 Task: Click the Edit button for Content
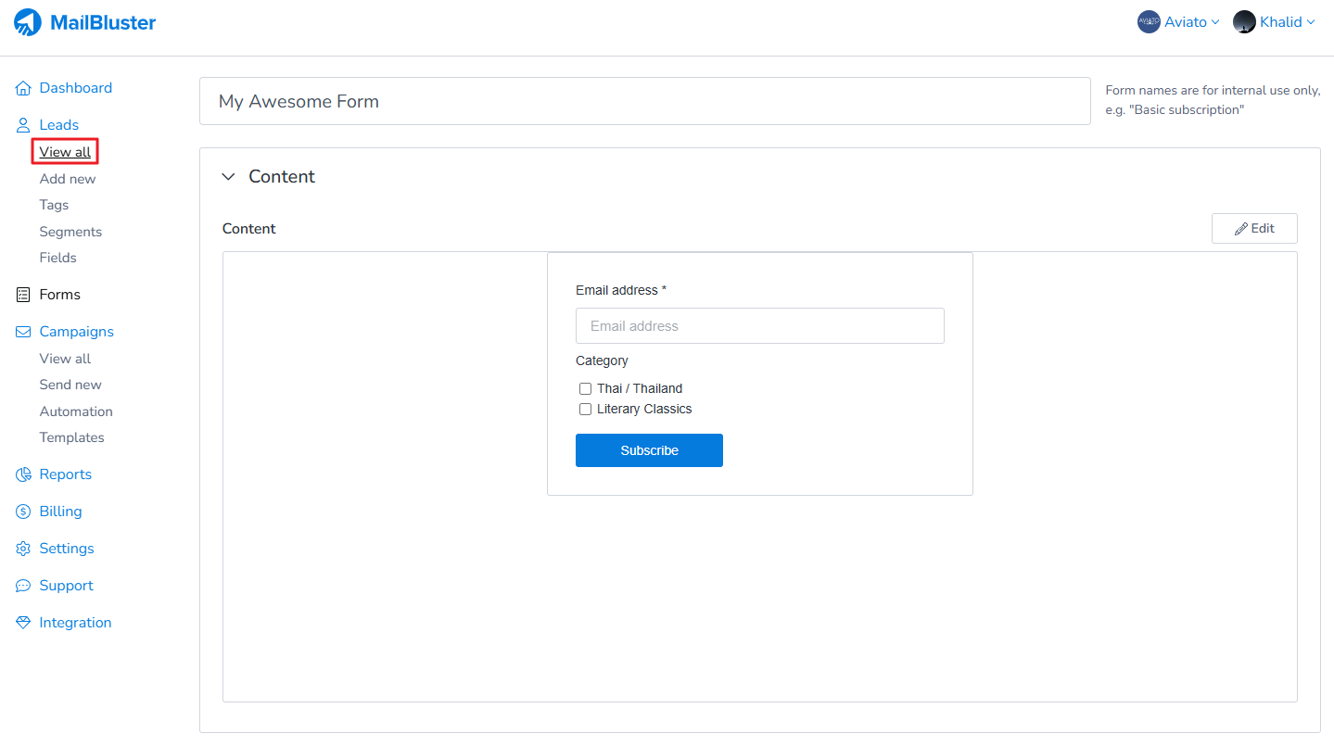1253,229
